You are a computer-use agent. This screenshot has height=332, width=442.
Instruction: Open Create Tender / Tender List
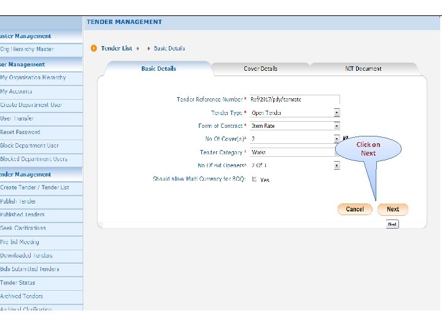point(41,188)
